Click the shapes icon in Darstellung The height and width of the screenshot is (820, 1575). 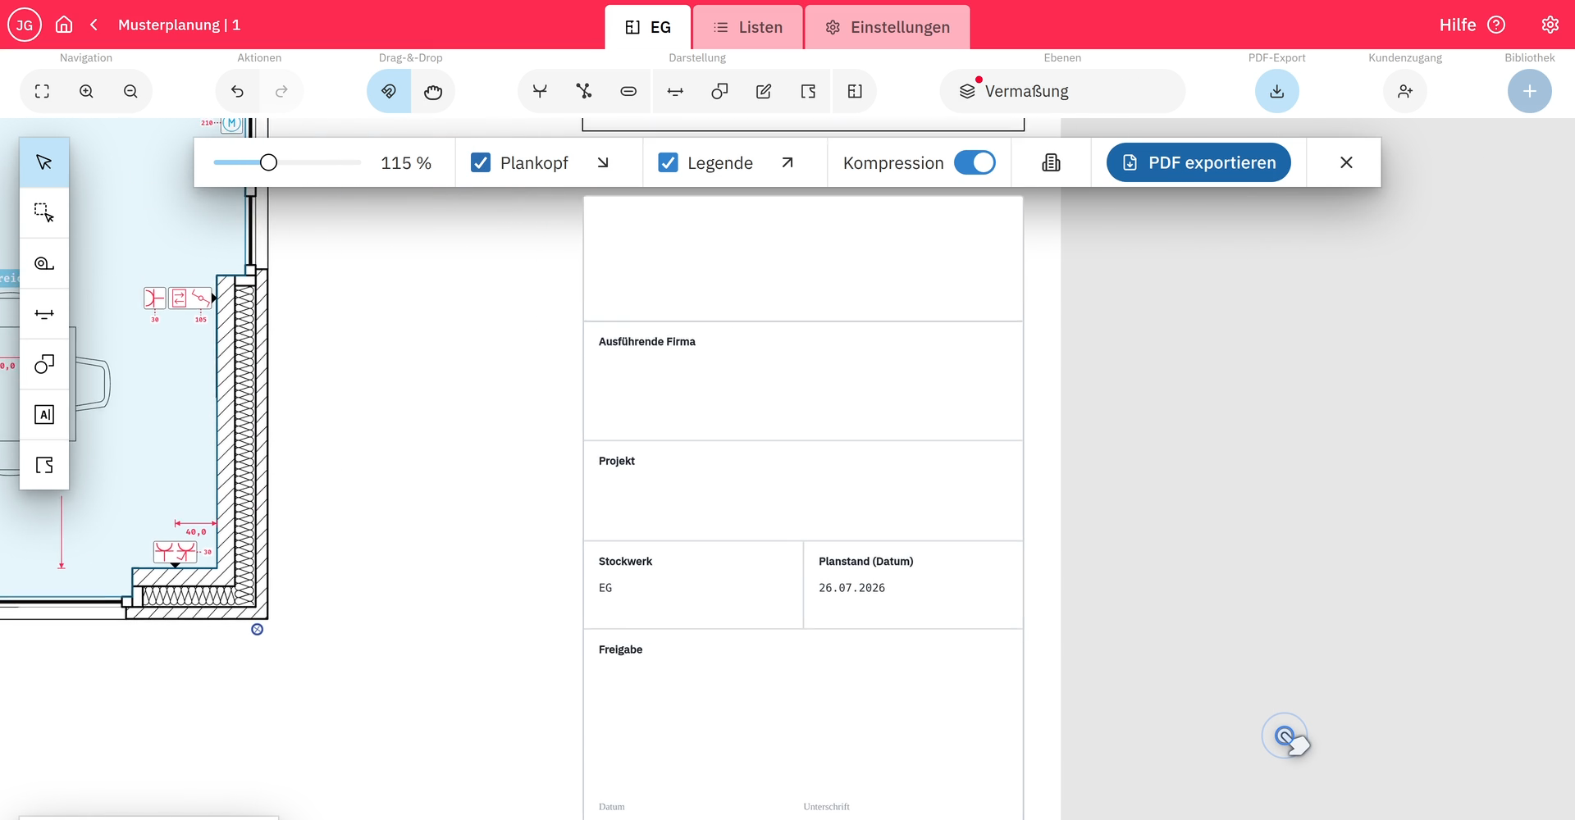coord(719,91)
